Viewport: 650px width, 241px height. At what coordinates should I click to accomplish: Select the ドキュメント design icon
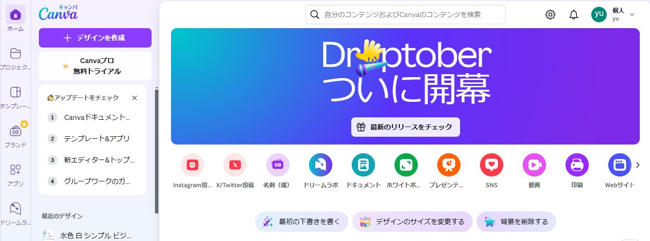click(363, 165)
